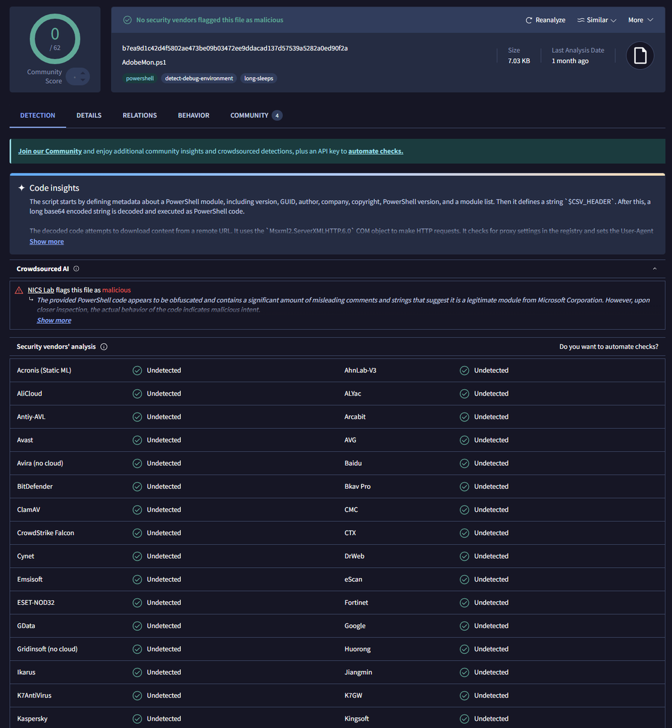Click the long-sleeps tag

[x=258, y=78]
